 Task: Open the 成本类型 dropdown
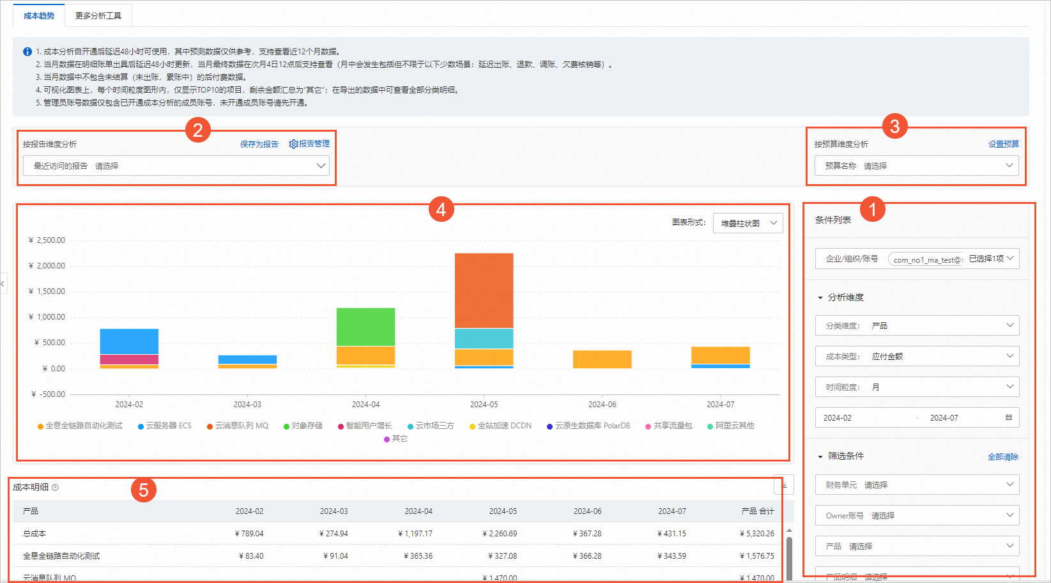(x=917, y=356)
